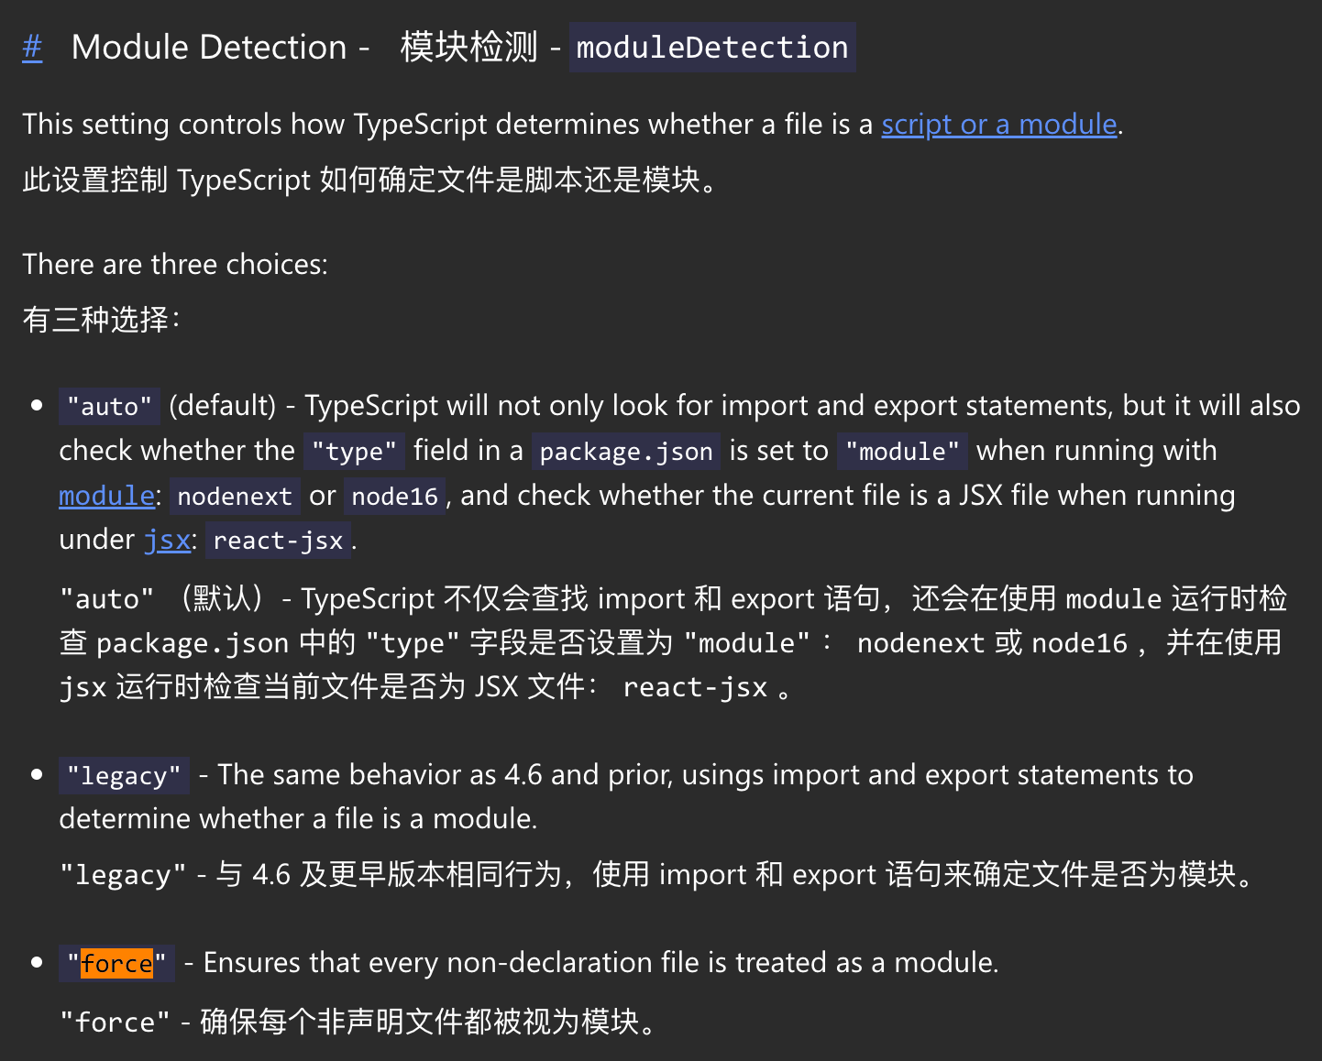Click the react-jsx code badge
Viewport: 1322px width, 1061px height.
278,541
